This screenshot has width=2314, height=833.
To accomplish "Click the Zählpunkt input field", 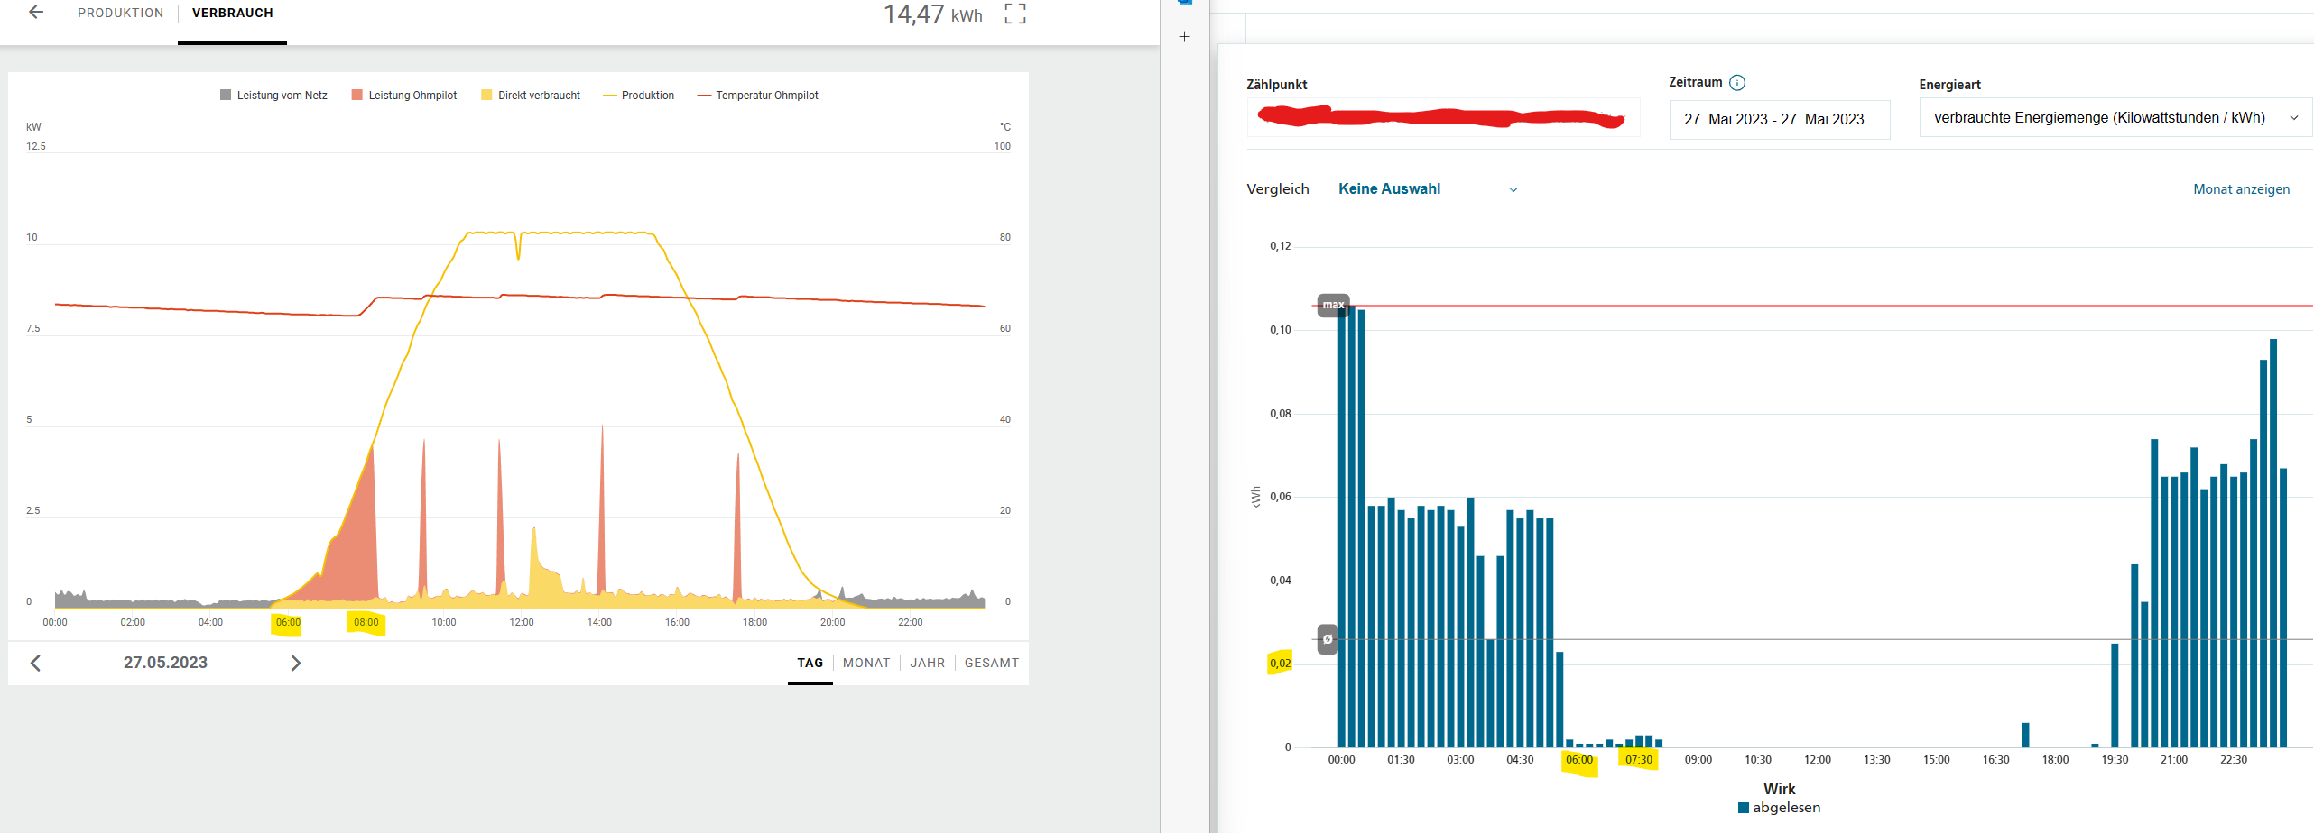I will tap(1442, 118).
